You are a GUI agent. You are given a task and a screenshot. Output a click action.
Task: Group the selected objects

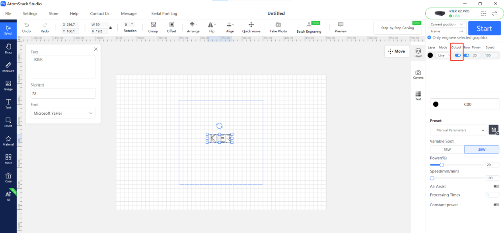(153, 27)
